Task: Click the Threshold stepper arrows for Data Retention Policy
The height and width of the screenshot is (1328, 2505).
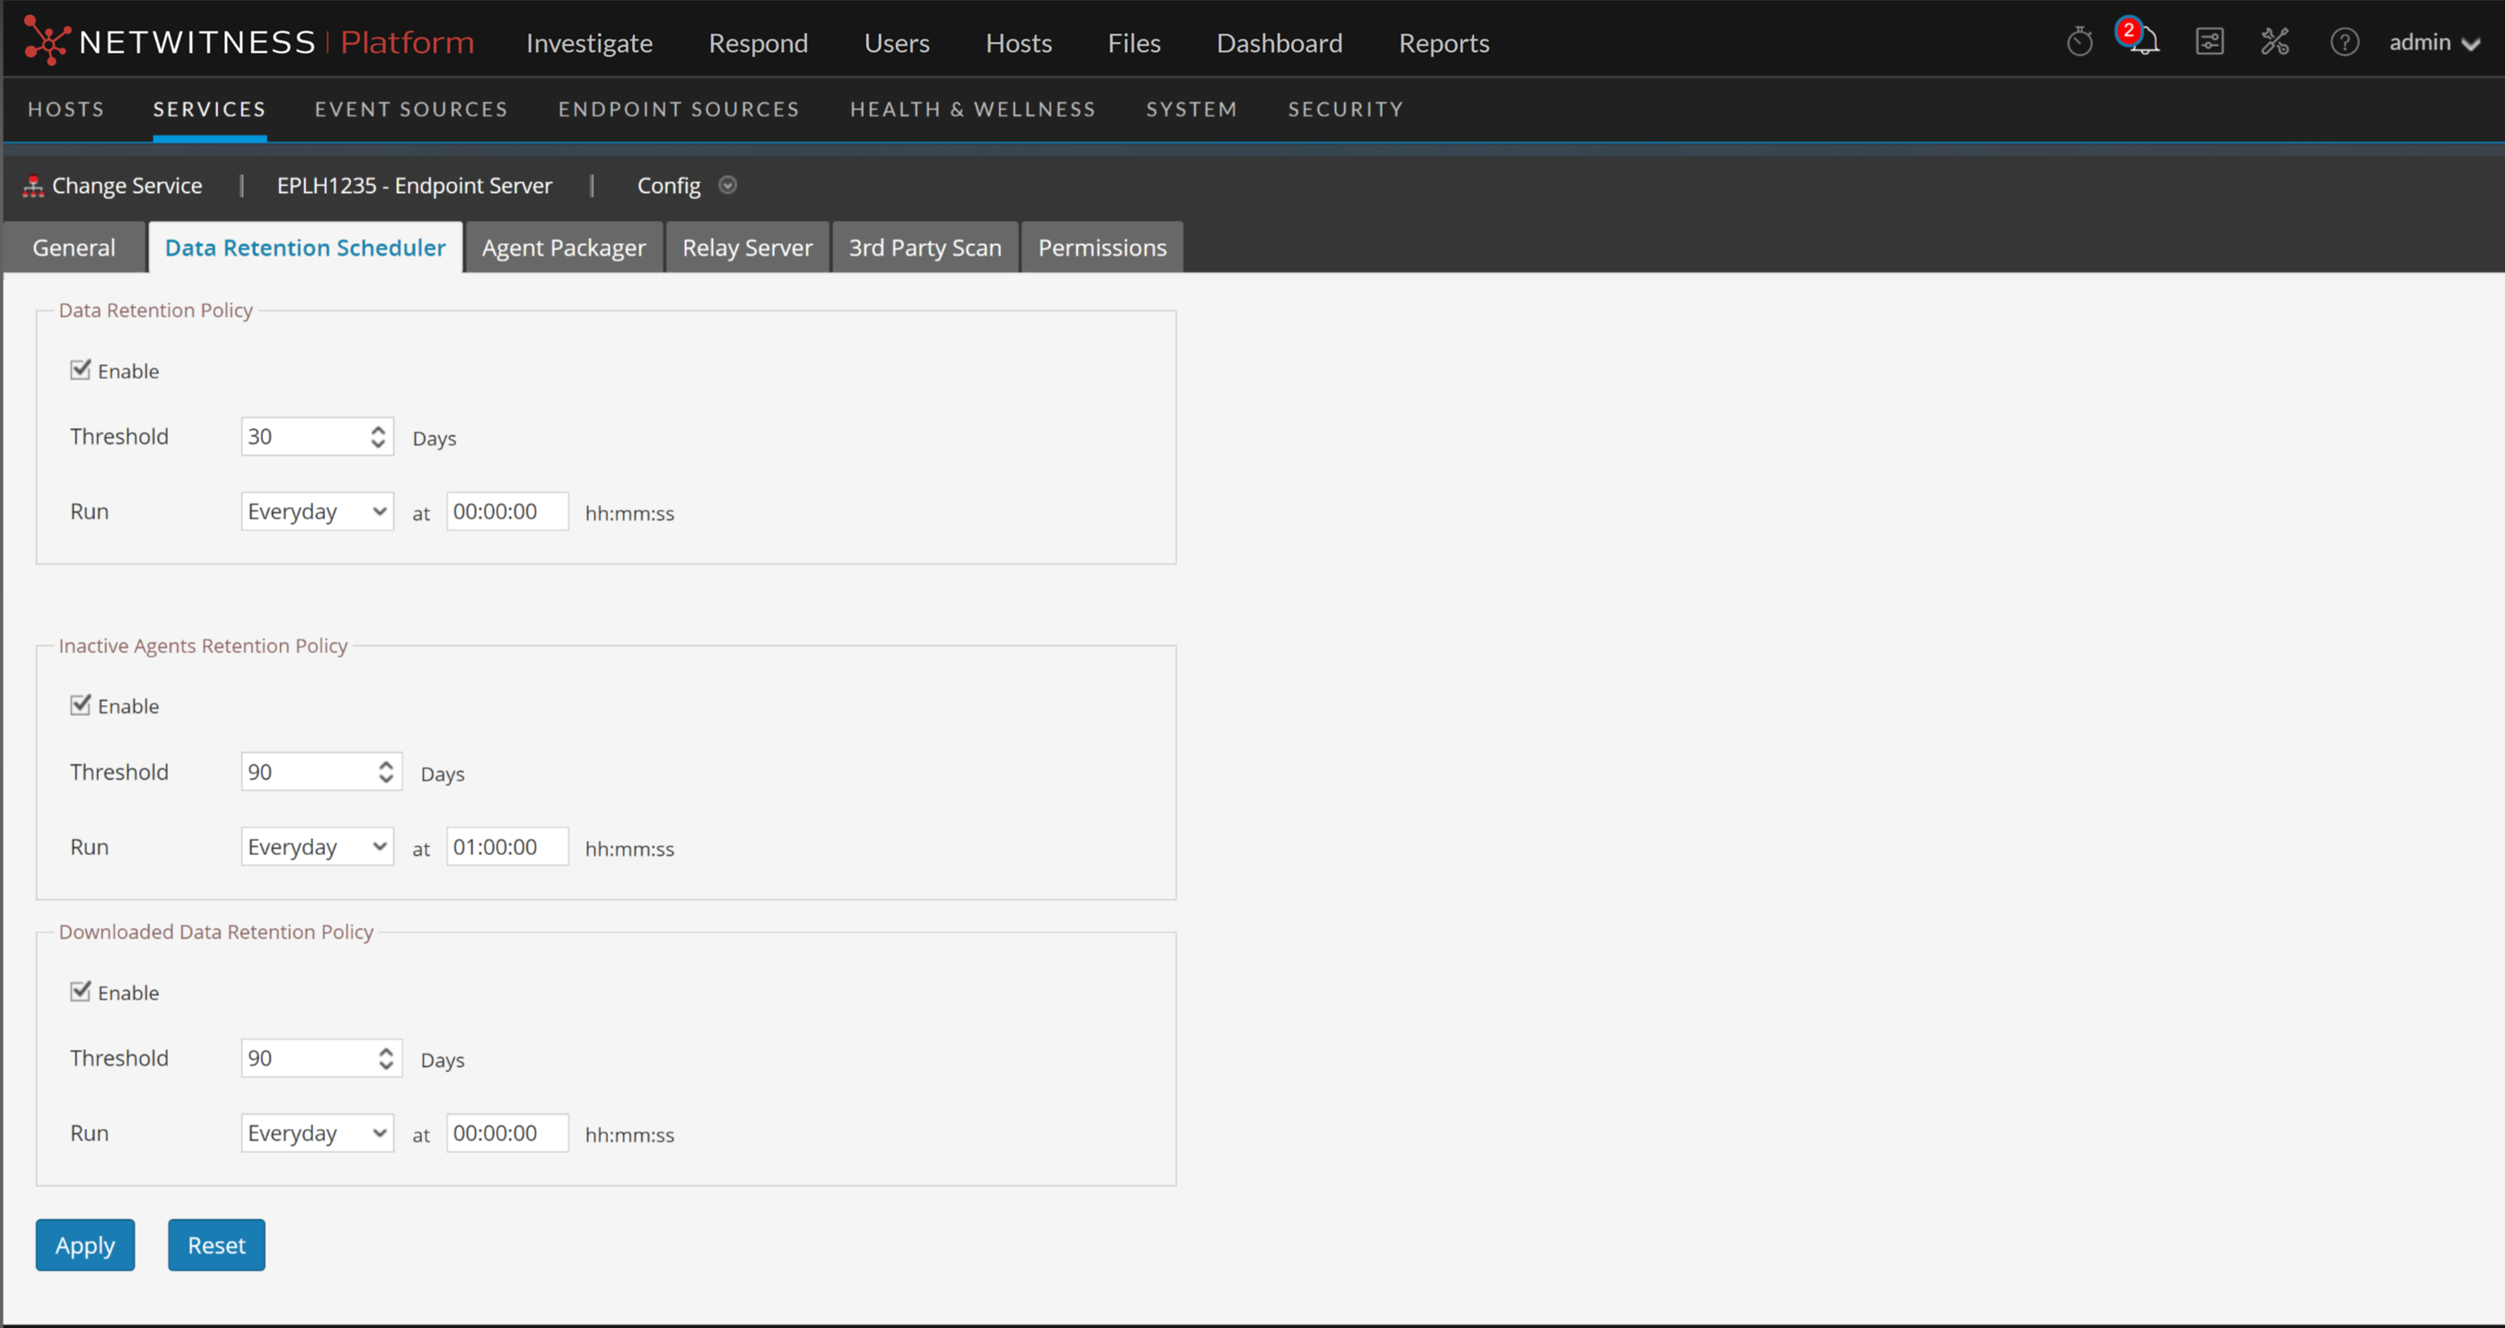Action: (378, 435)
